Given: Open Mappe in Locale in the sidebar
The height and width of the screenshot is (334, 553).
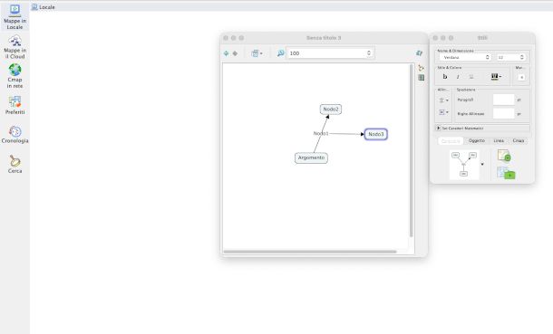Looking at the screenshot, I should pos(15,17).
